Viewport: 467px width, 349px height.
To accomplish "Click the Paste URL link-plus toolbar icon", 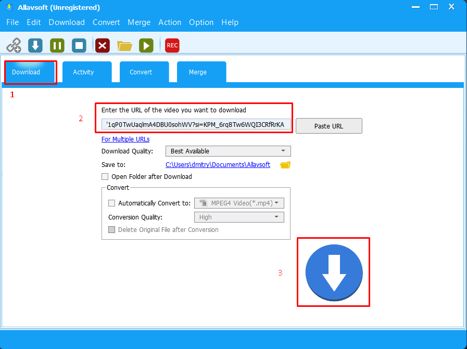I will (x=14, y=46).
